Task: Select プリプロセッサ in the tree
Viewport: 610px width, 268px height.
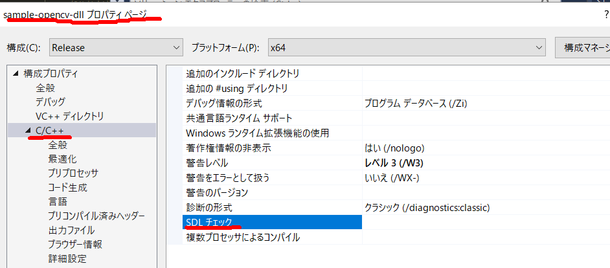Action: pos(73,173)
